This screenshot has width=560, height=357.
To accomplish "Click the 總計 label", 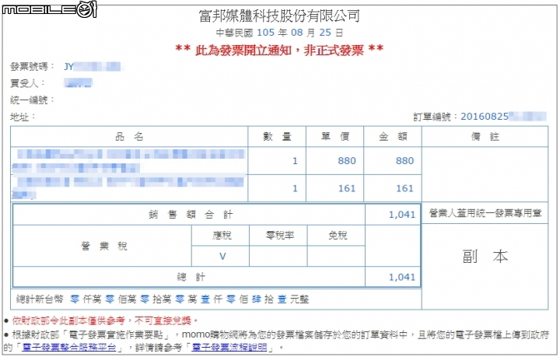I will click(x=191, y=277).
